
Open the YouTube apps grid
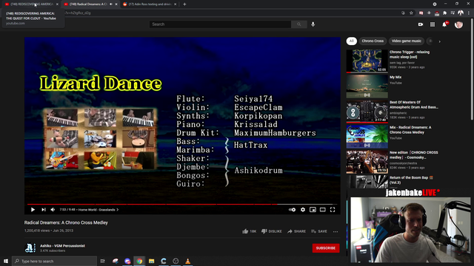433,24
